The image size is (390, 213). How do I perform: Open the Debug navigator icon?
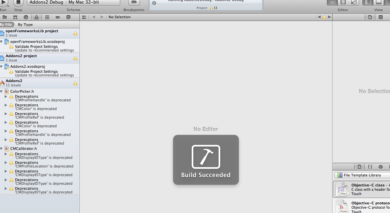tap(47, 17)
